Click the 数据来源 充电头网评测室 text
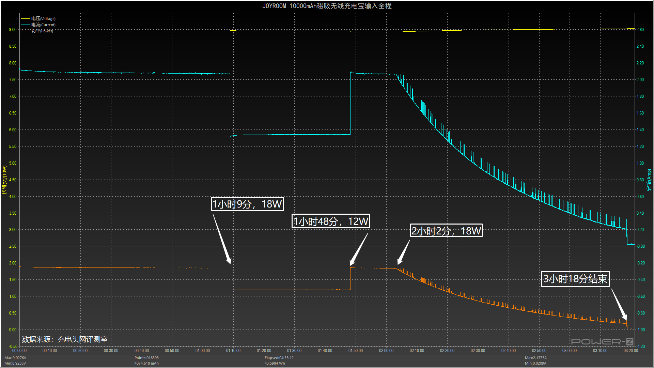 tap(65, 339)
